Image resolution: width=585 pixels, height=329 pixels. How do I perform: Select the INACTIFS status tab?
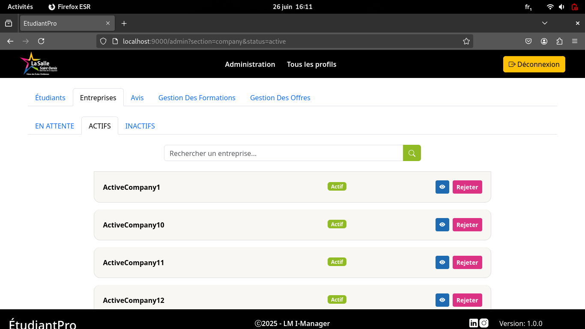140,126
